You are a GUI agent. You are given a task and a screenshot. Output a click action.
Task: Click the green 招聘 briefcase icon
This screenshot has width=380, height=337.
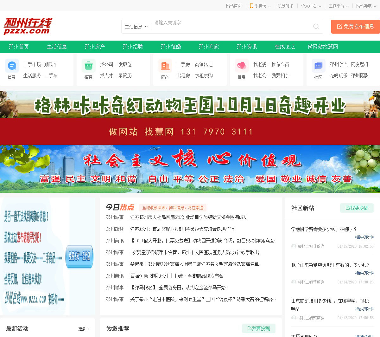click(88, 66)
